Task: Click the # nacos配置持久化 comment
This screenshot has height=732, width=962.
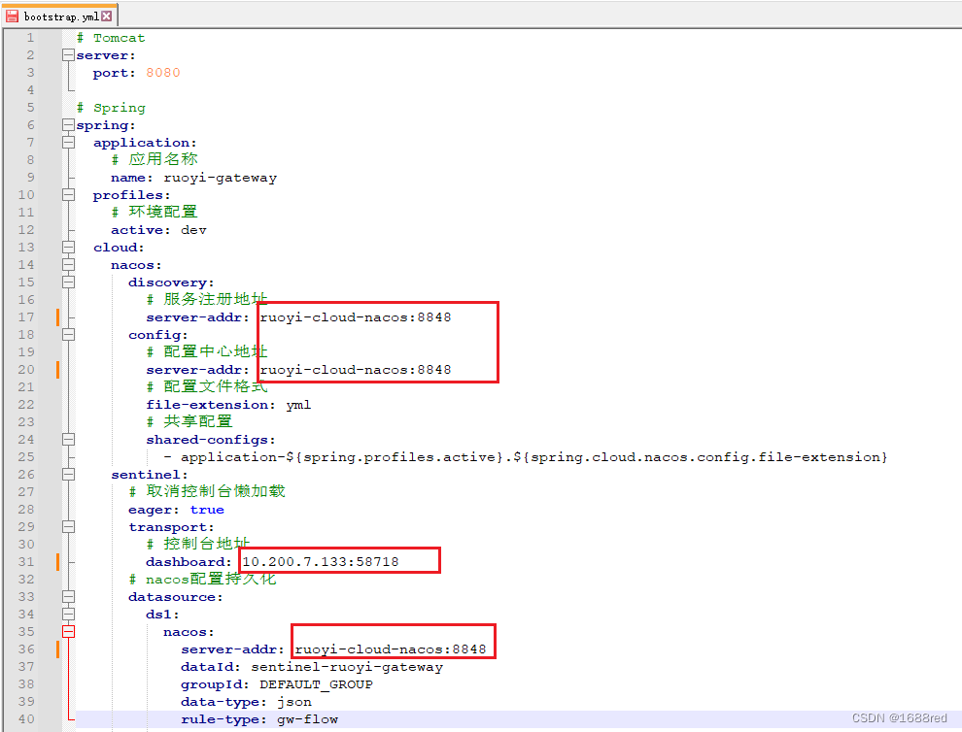Action: (x=202, y=580)
